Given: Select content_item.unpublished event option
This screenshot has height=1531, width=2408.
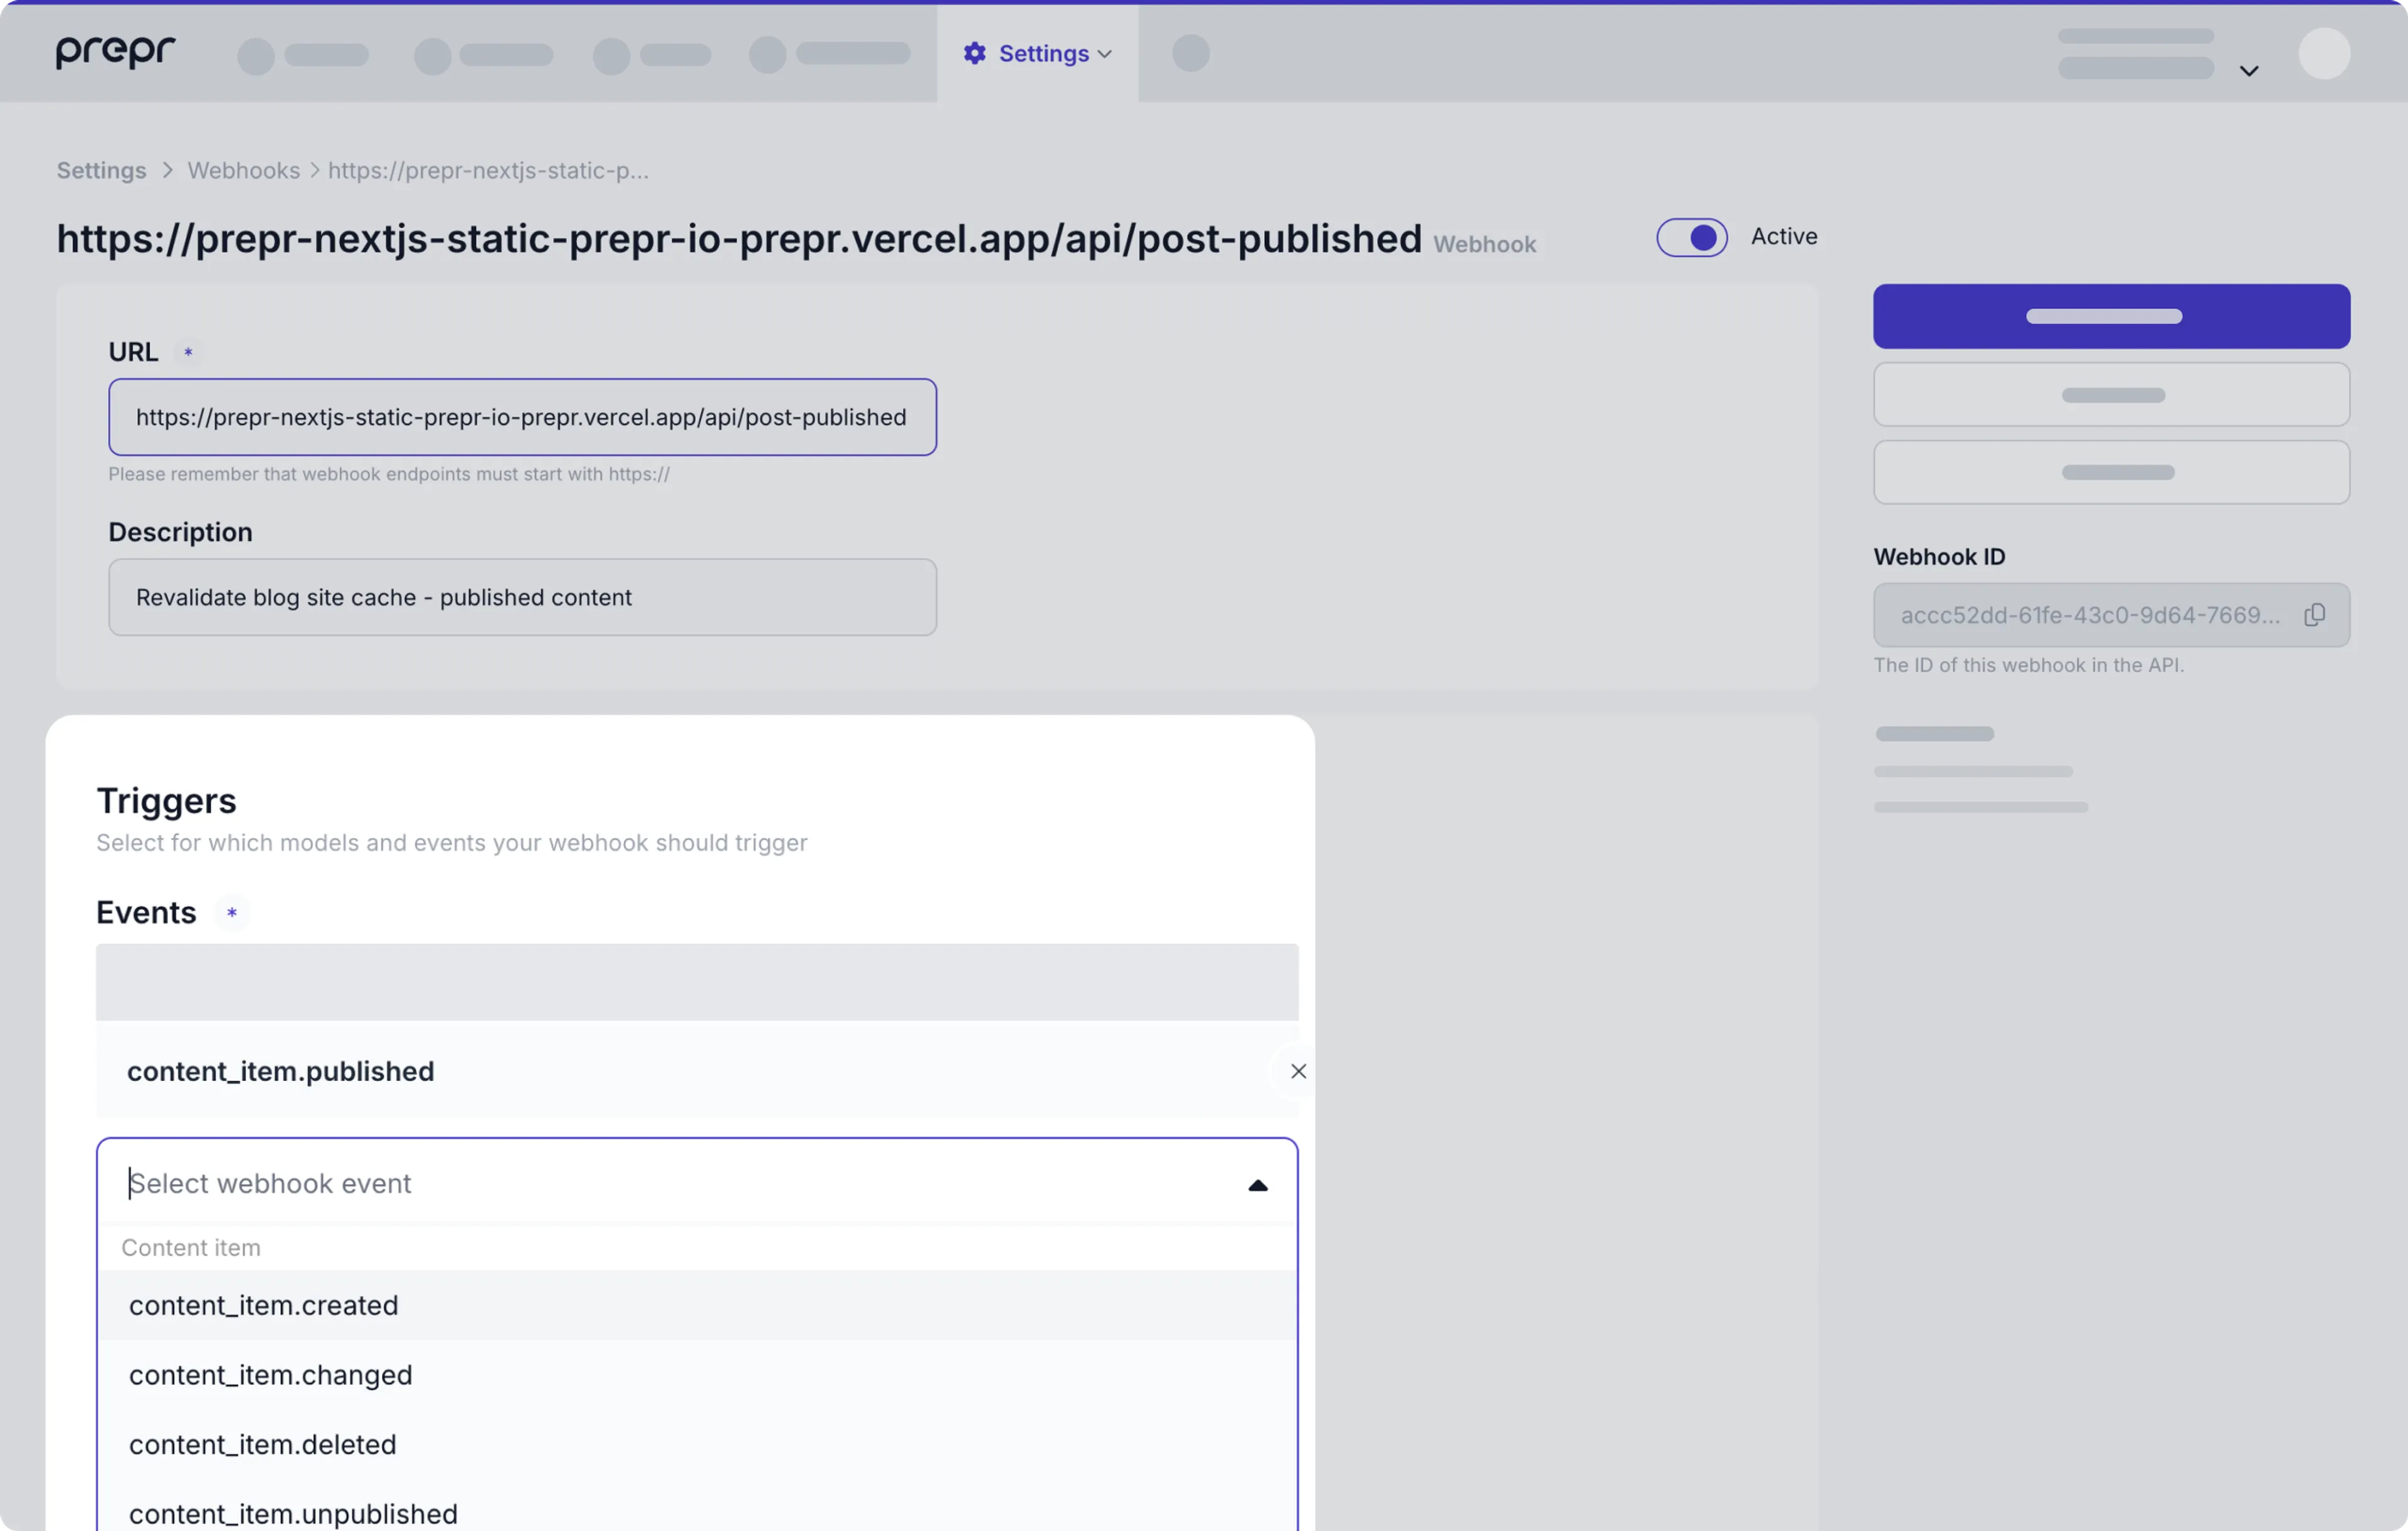Looking at the screenshot, I should pos(292,1513).
